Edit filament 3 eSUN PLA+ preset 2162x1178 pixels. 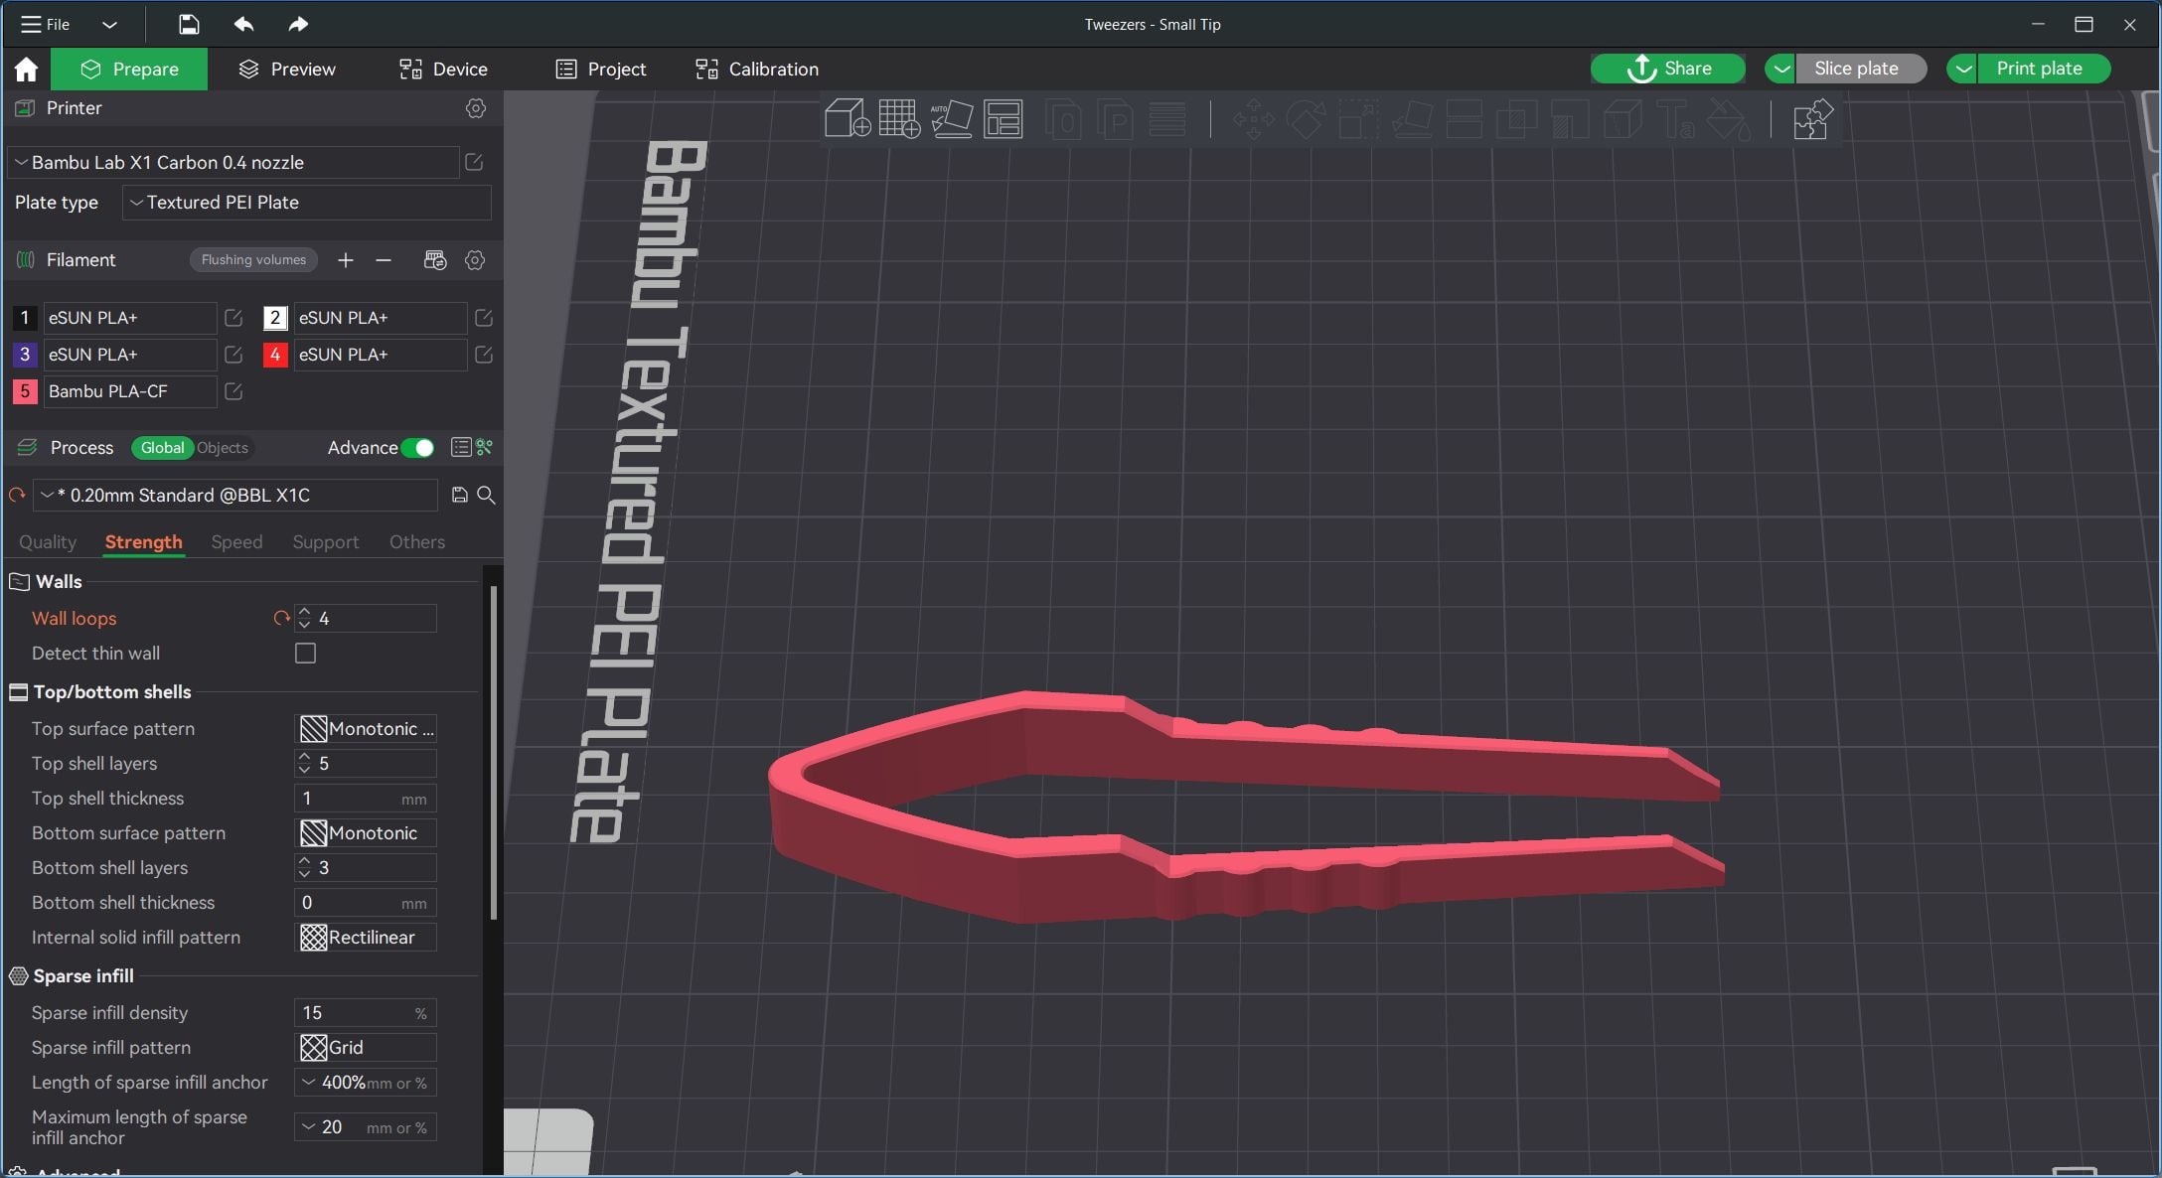(x=233, y=355)
